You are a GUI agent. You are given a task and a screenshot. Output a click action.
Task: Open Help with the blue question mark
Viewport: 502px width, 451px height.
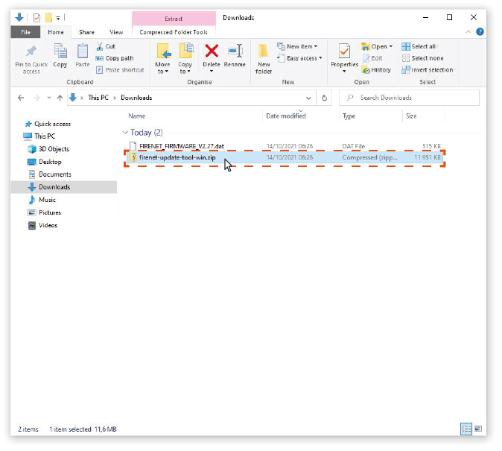pos(480,32)
